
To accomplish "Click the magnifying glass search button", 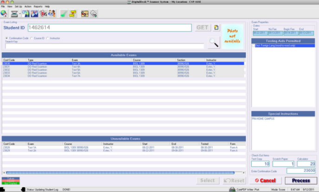I will tap(214, 43).
